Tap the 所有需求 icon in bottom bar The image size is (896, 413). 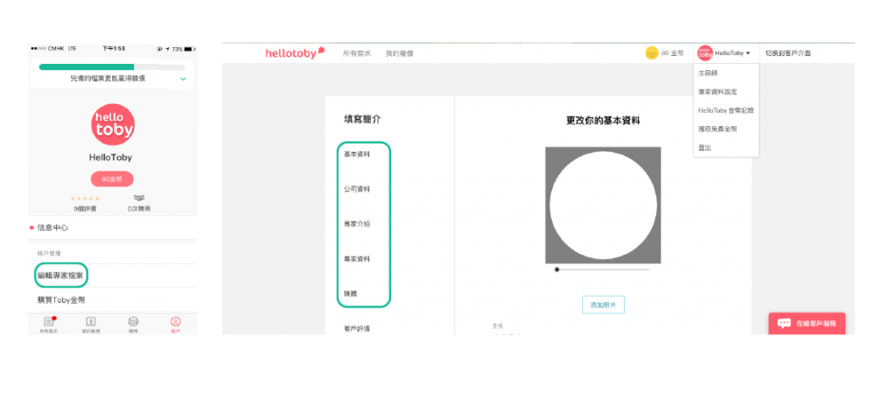coord(49,323)
